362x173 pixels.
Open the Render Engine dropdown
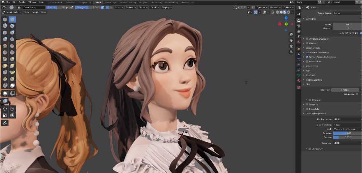(347, 13)
